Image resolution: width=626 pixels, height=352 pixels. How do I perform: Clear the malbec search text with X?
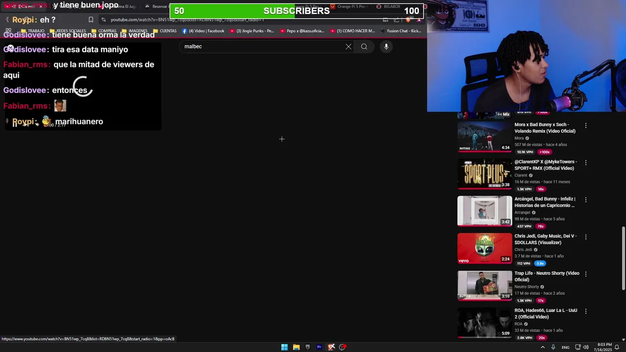[348, 46]
